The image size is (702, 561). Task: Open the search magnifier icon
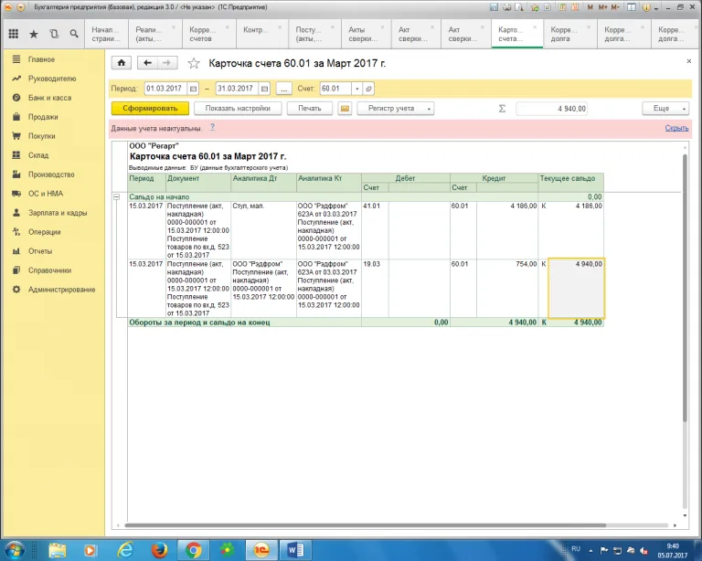75,35
